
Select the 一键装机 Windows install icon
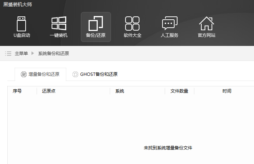(x=59, y=27)
